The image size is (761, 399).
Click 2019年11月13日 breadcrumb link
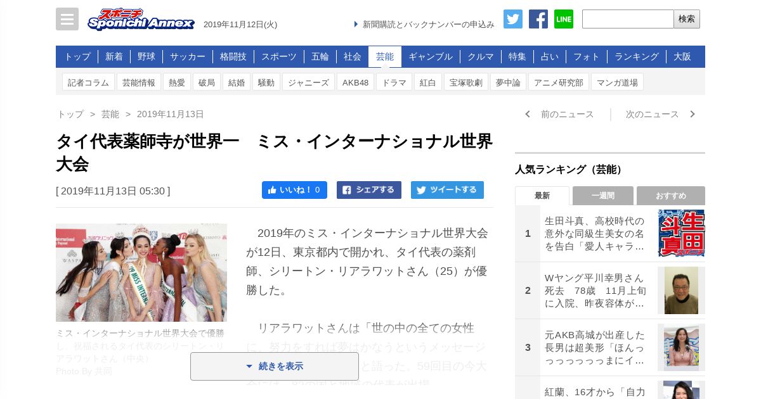[x=171, y=114]
